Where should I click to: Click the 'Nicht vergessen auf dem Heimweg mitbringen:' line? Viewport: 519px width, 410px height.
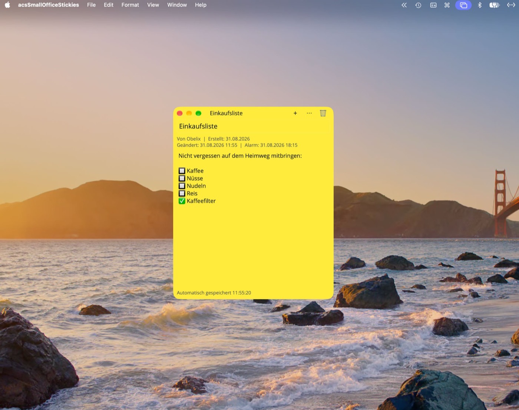pyautogui.click(x=240, y=156)
